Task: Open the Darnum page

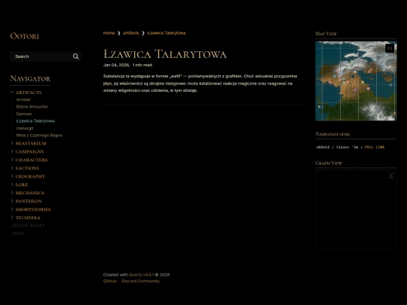Action: click(x=24, y=114)
